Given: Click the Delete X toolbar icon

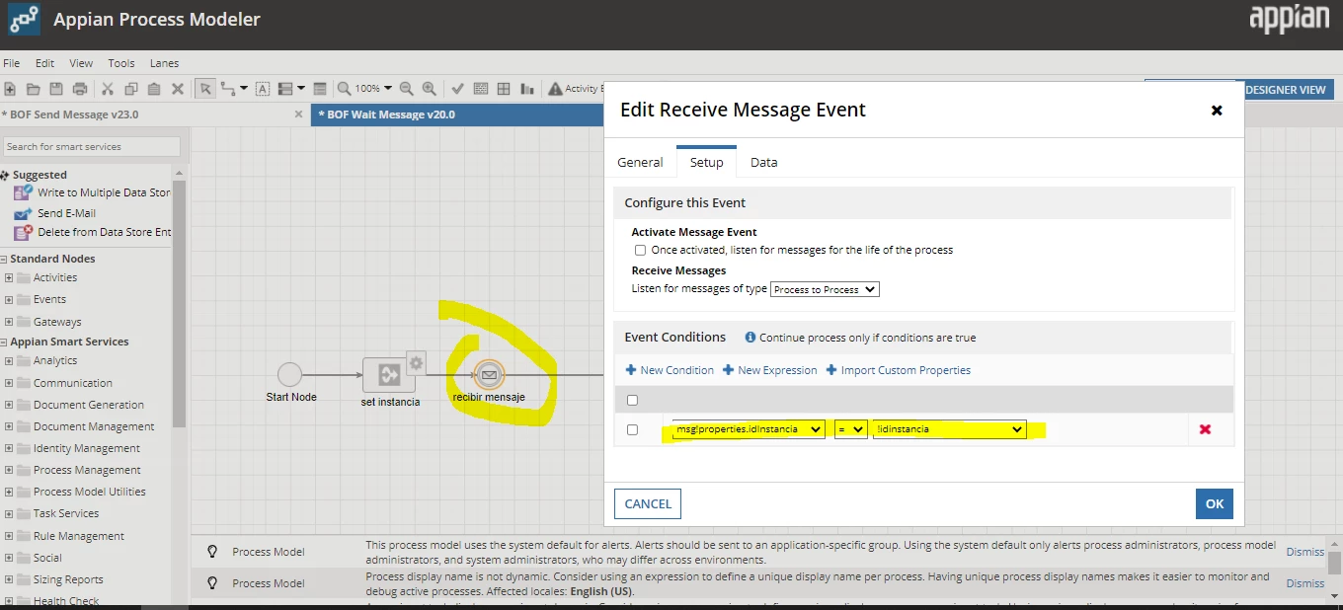Looking at the screenshot, I should 178,89.
